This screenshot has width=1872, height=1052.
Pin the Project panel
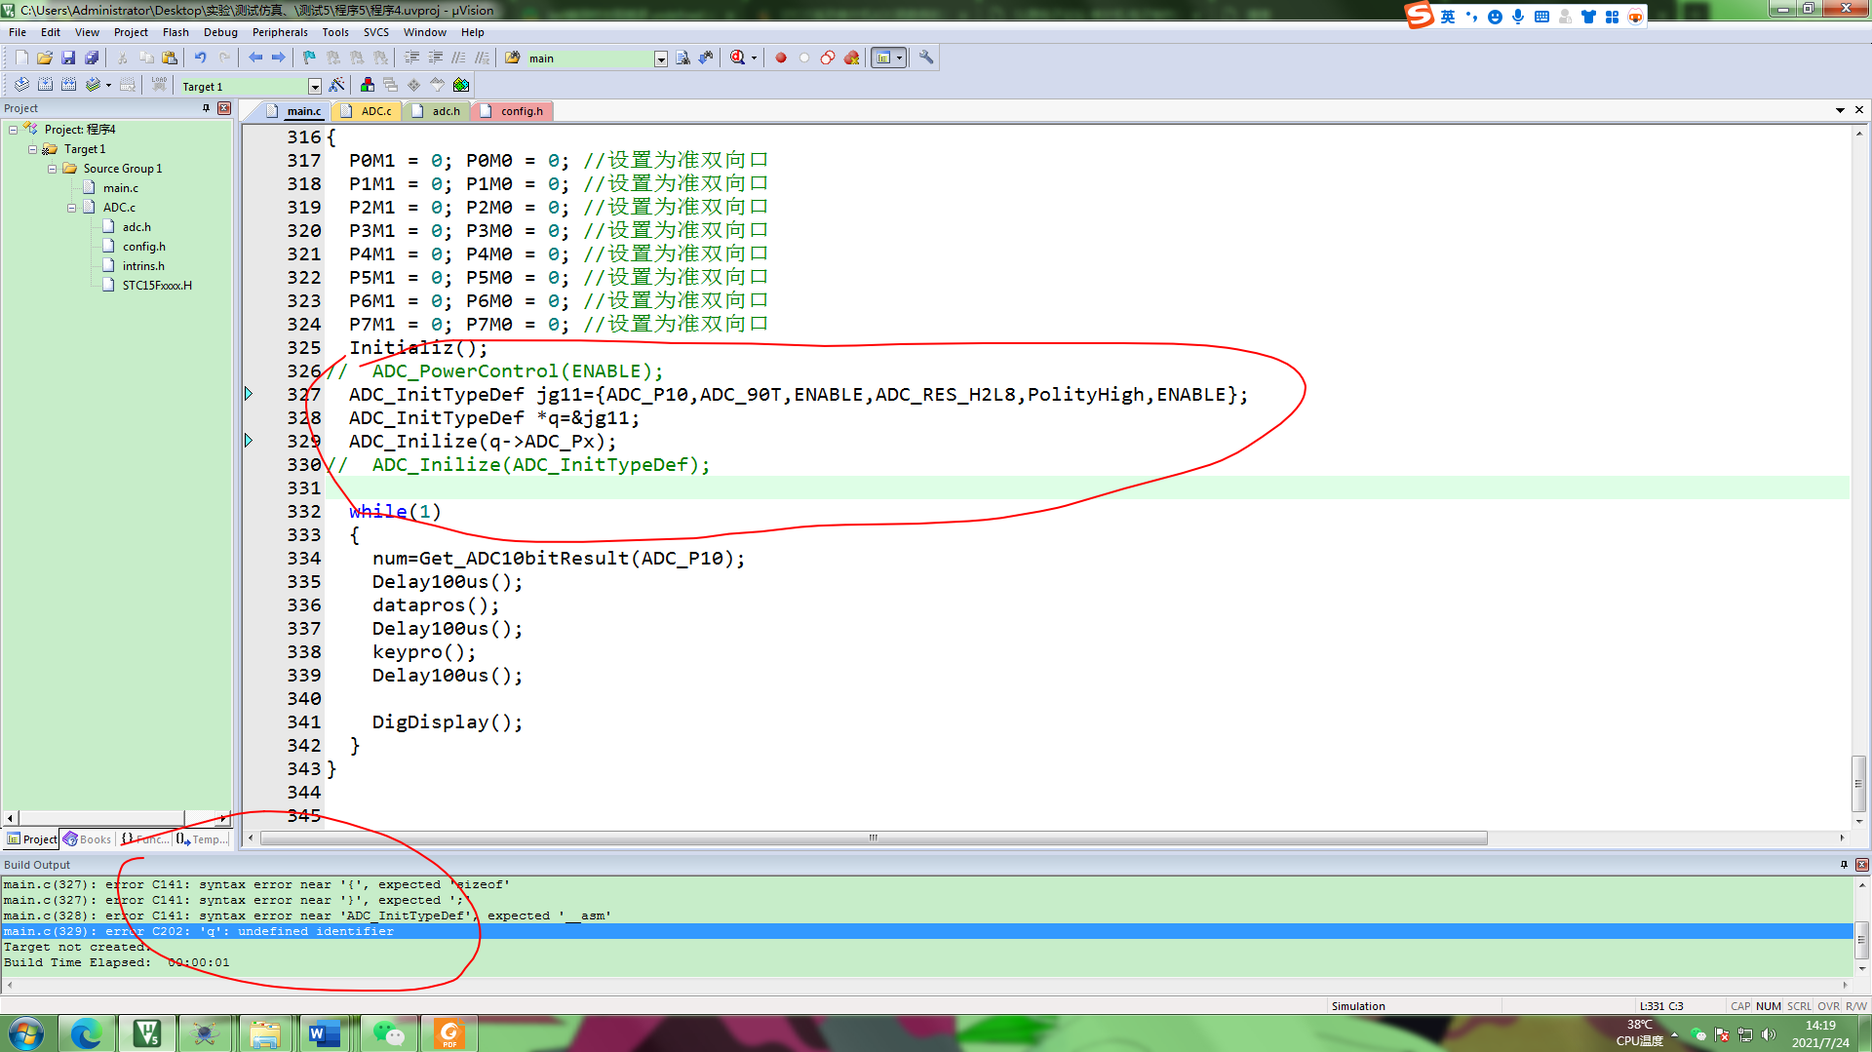click(x=206, y=108)
